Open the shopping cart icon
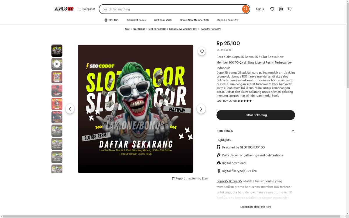The image size is (349, 218). click(289, 9)
